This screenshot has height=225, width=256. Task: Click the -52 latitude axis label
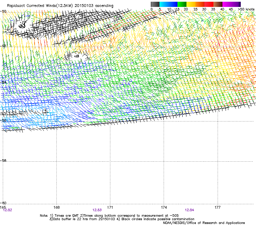tap(3, 46)
